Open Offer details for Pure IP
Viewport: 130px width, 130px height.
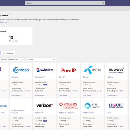coord(63,95)
